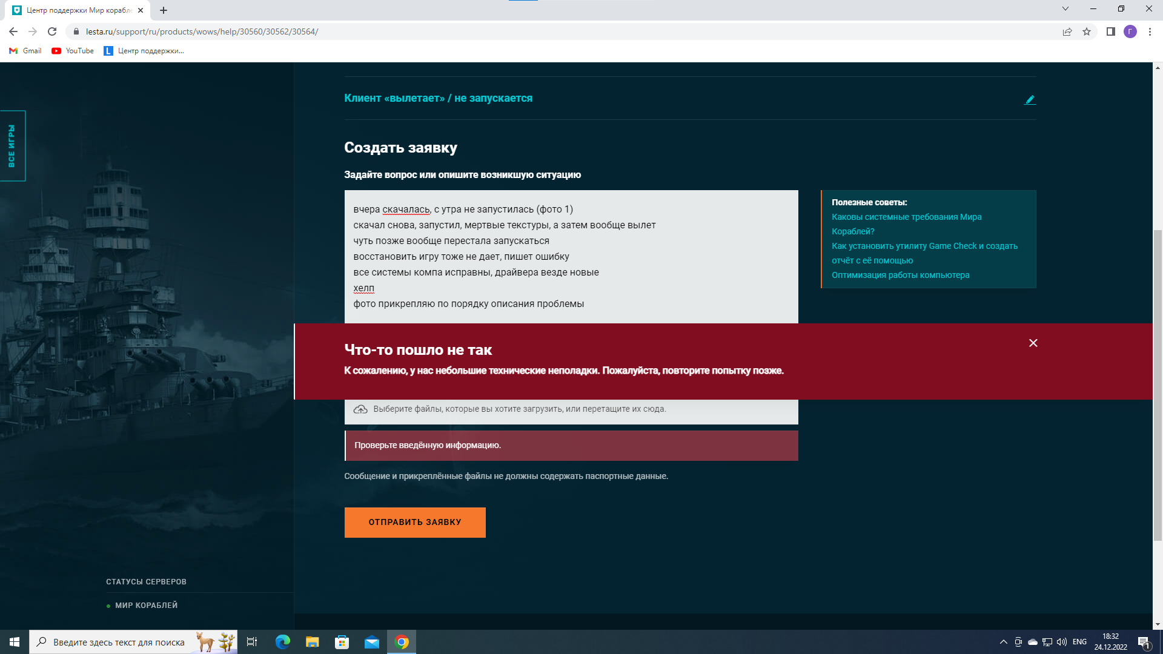1163x654 pixels.
Task: Open link about Мир Кораблей system requirements
Action: [x=907, y=224]
